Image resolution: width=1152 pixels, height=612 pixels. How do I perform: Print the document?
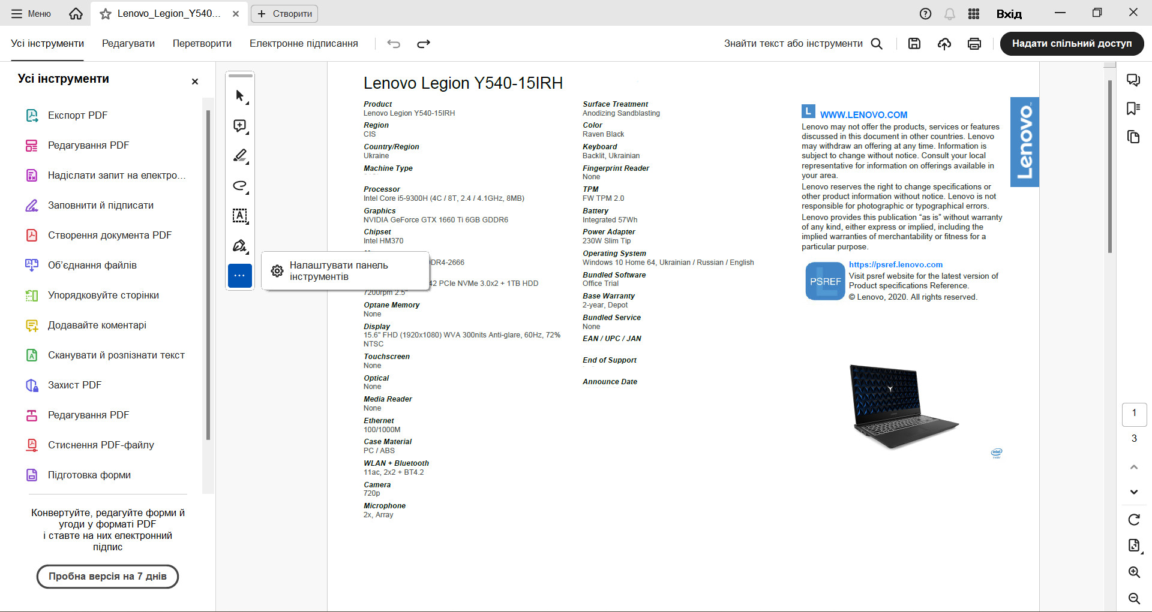coord(974,44)
